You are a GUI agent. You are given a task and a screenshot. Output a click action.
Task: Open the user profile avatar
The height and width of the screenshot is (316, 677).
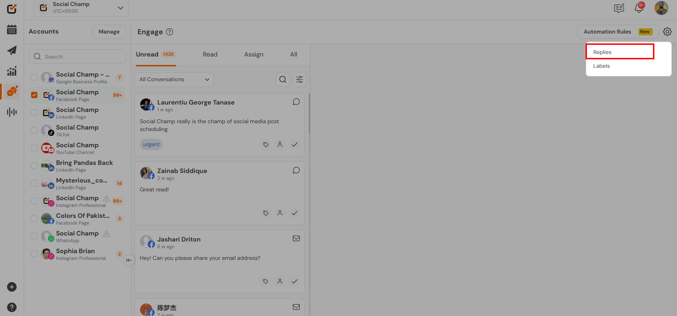661,8
